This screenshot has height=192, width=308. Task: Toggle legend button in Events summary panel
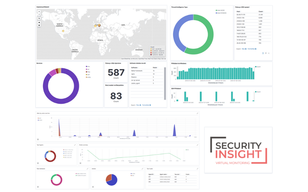point(80,163)
